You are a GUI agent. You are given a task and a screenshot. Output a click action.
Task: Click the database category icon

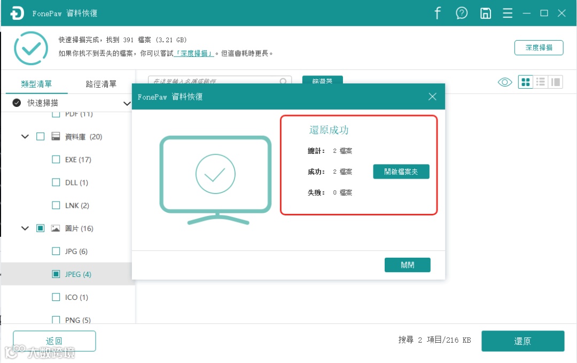[56, 136]
